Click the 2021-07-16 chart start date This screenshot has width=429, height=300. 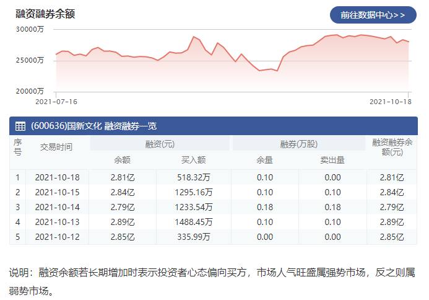tap(56, 102)
